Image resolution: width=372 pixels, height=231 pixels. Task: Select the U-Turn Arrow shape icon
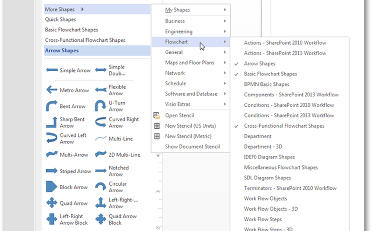point(100,106)
